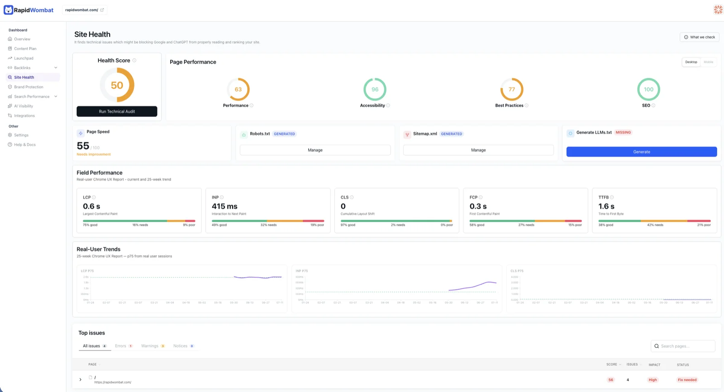
Task: Select the Notices tab
Action: point(184,346)
